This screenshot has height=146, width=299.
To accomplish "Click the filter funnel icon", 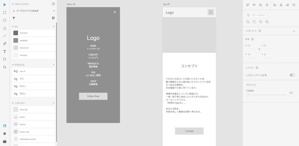I will 14,18.
